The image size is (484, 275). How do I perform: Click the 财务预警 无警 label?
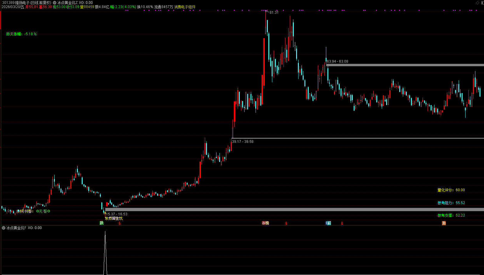pos(33,211)
